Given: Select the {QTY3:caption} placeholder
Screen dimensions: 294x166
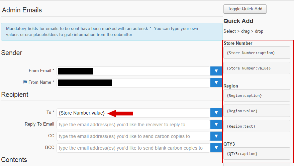Looking at the screenshot, I should click(x=257, y=153).
